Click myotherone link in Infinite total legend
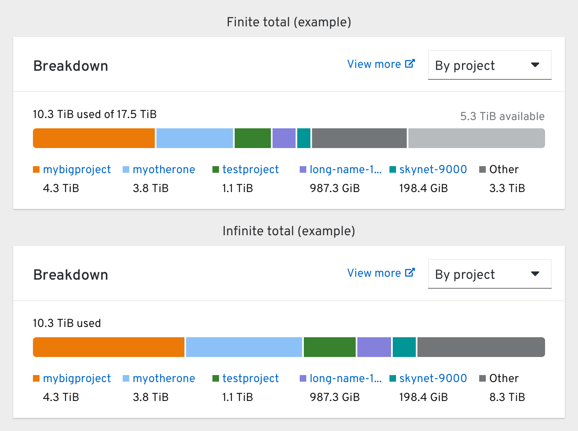Image resolution: width=578 pixels, height=431 pixels. tap(164, 378)
